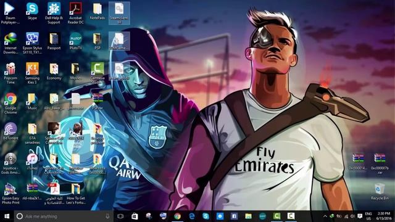Open the Daum Potplayer desktop shortcut

(x=10, y=13)
